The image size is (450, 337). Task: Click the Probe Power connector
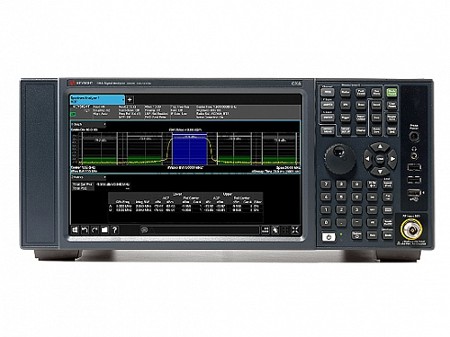coord(414,137)
